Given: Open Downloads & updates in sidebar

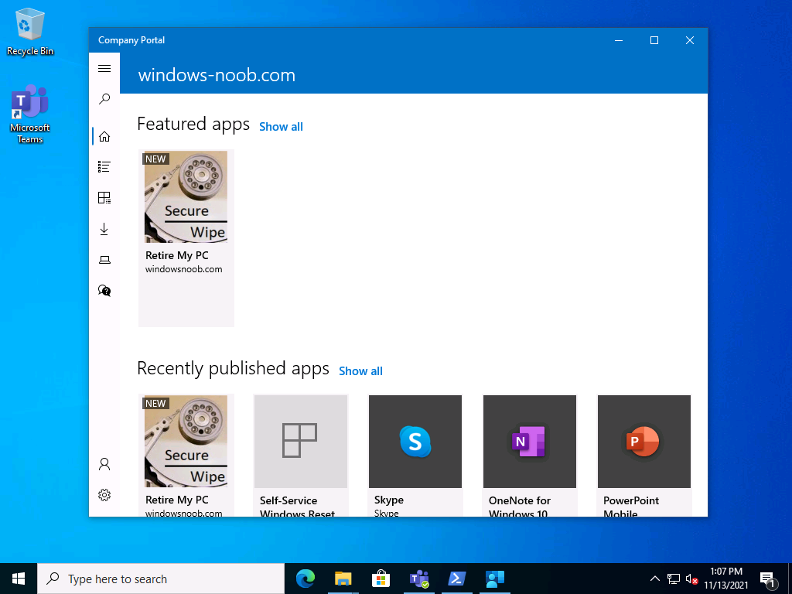Looking at the screenshot, I should coord(104,229).
